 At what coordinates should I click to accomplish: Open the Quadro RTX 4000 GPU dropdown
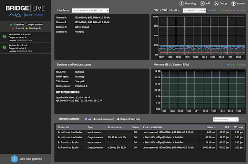click(195, 11)
